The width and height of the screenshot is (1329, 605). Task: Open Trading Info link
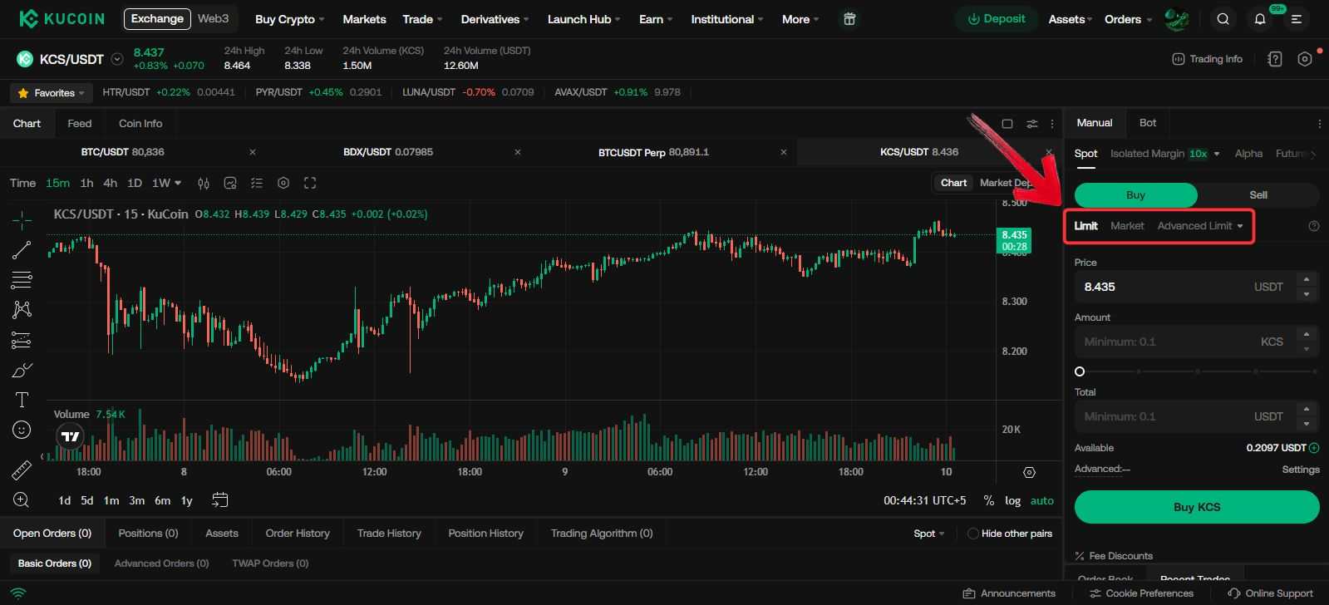tap(1207, 59)
